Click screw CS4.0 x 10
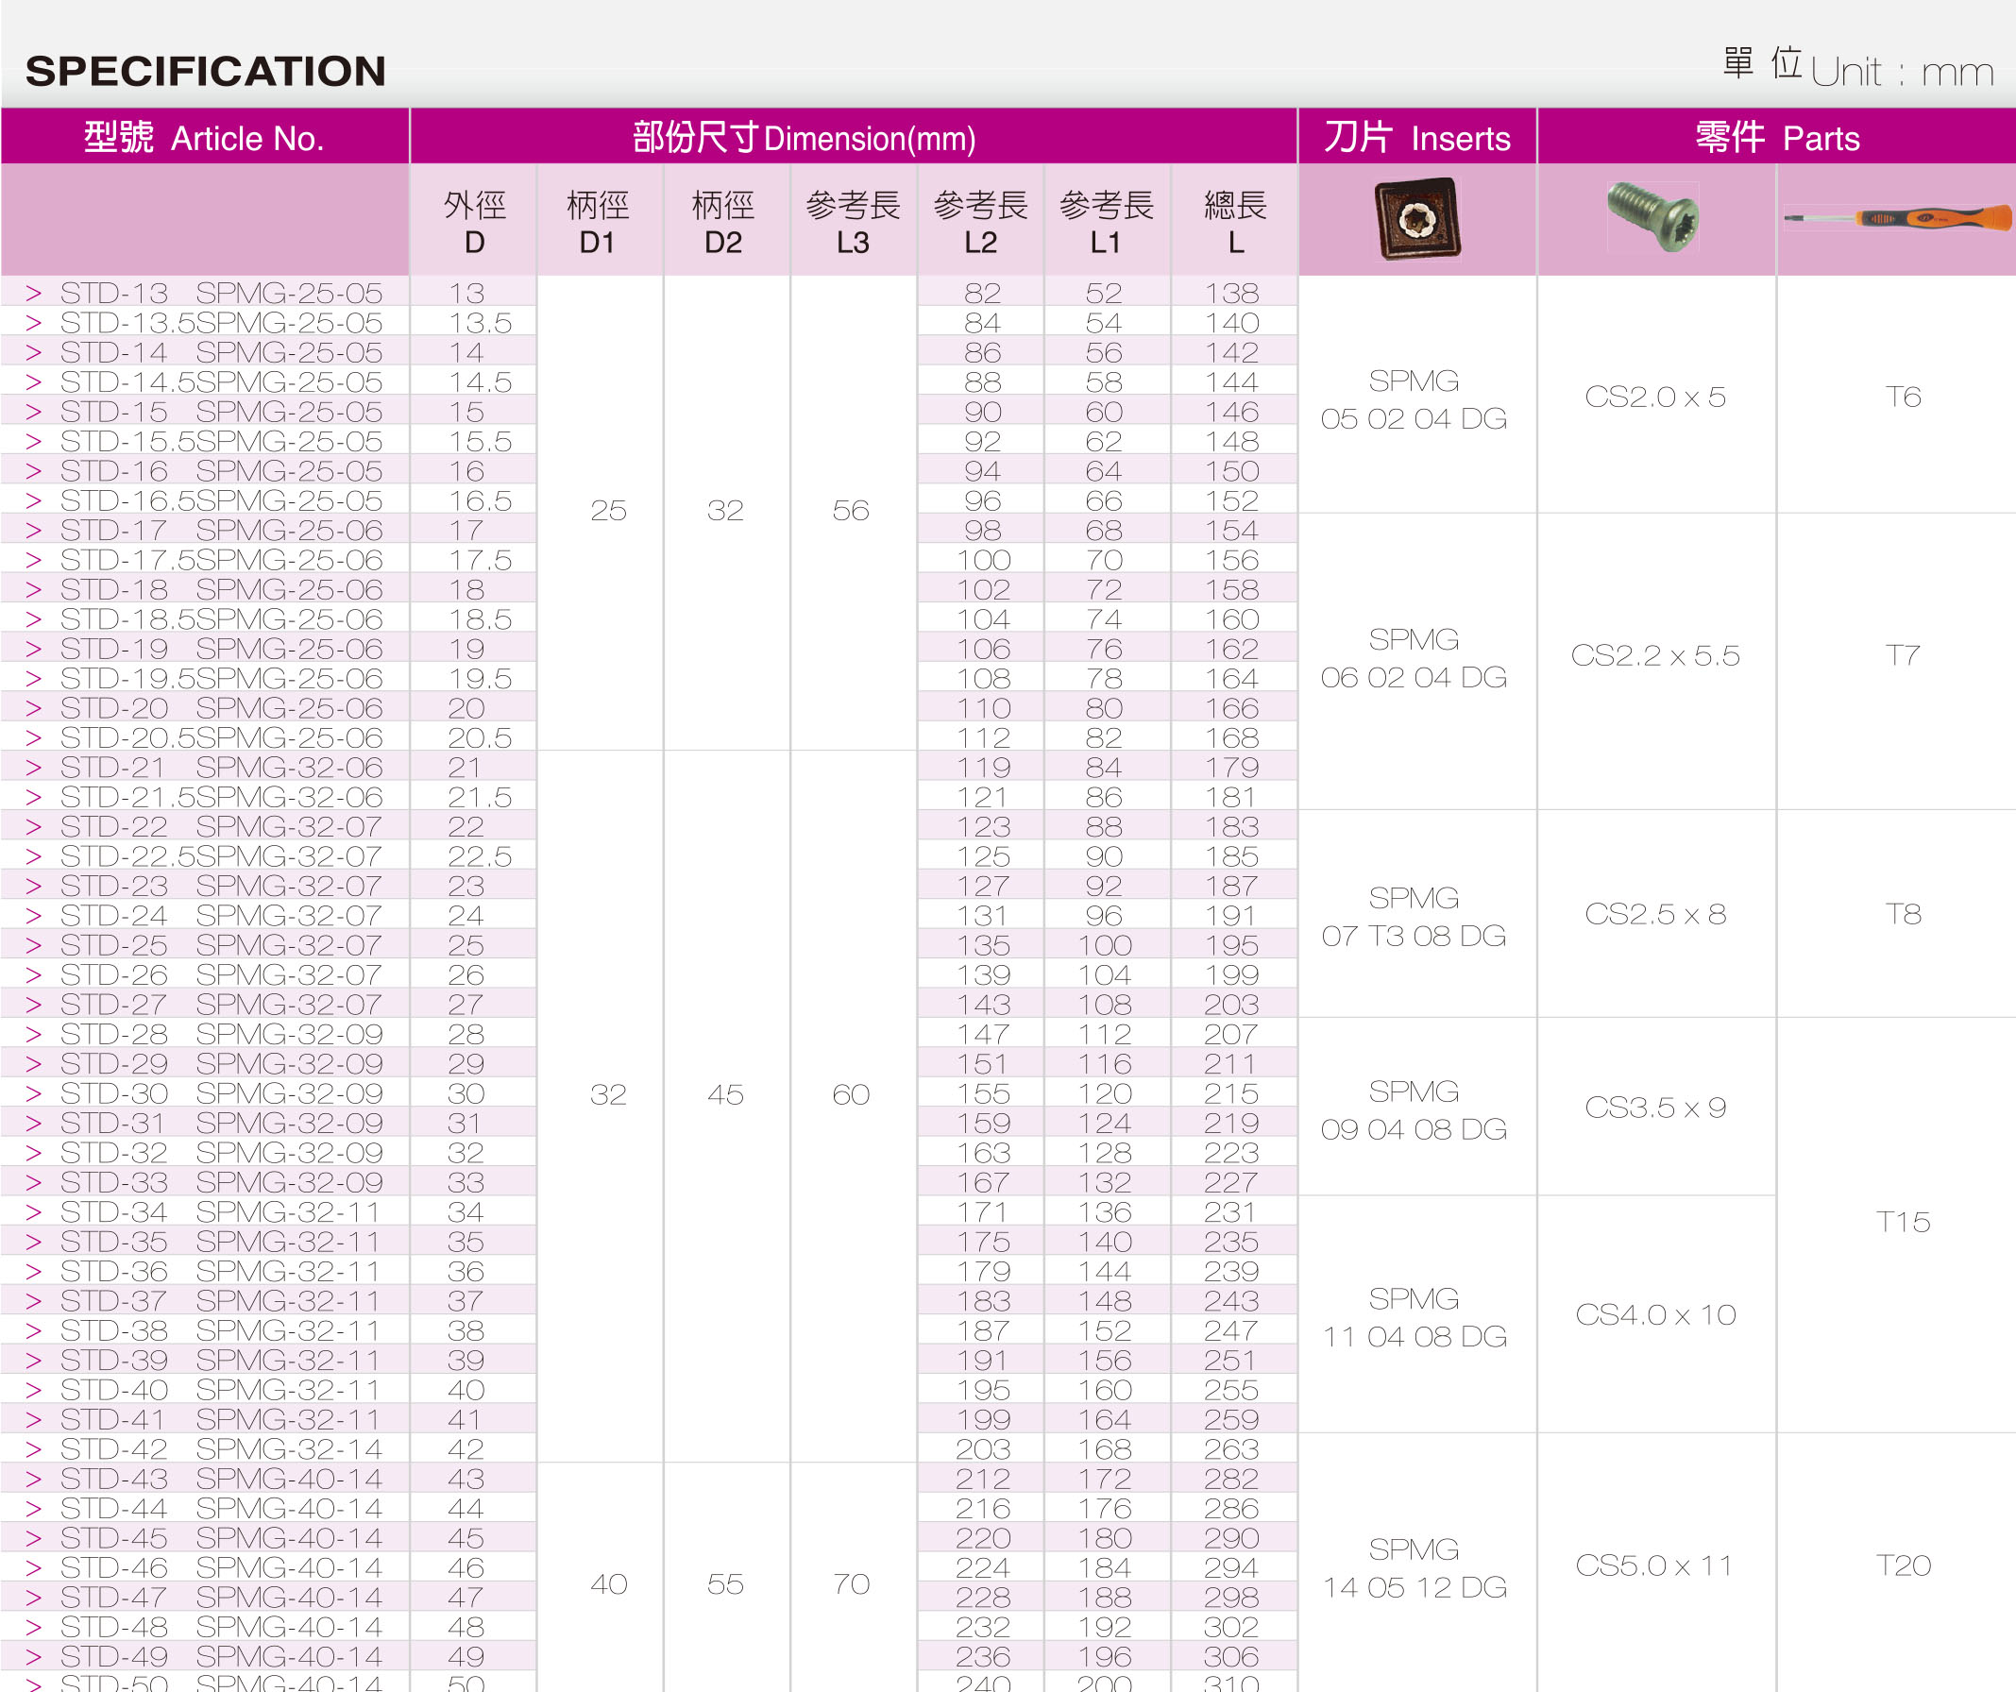This screenshot has height=1692, width=2016. coord(1655,1315)
